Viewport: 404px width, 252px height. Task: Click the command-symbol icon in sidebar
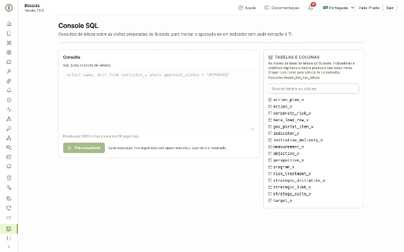pos(8,43)
